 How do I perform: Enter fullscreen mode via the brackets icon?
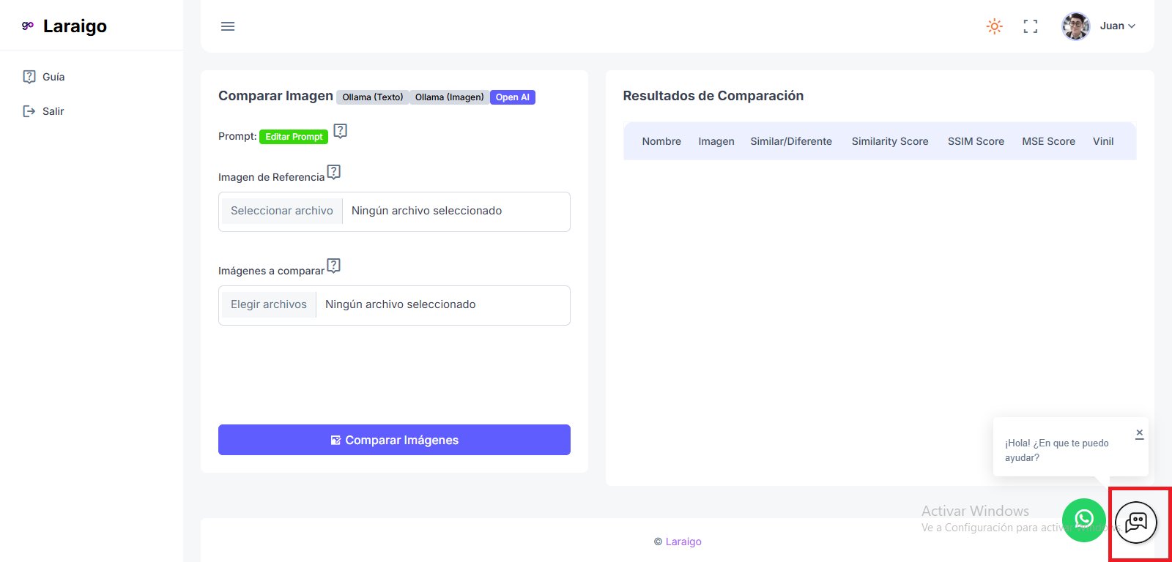1031,26
